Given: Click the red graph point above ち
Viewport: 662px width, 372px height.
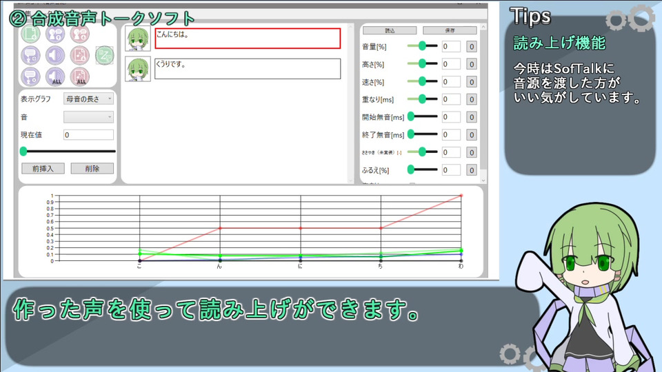Looking at the screenshot, I should pyautogui.click(x=381, y=228).
